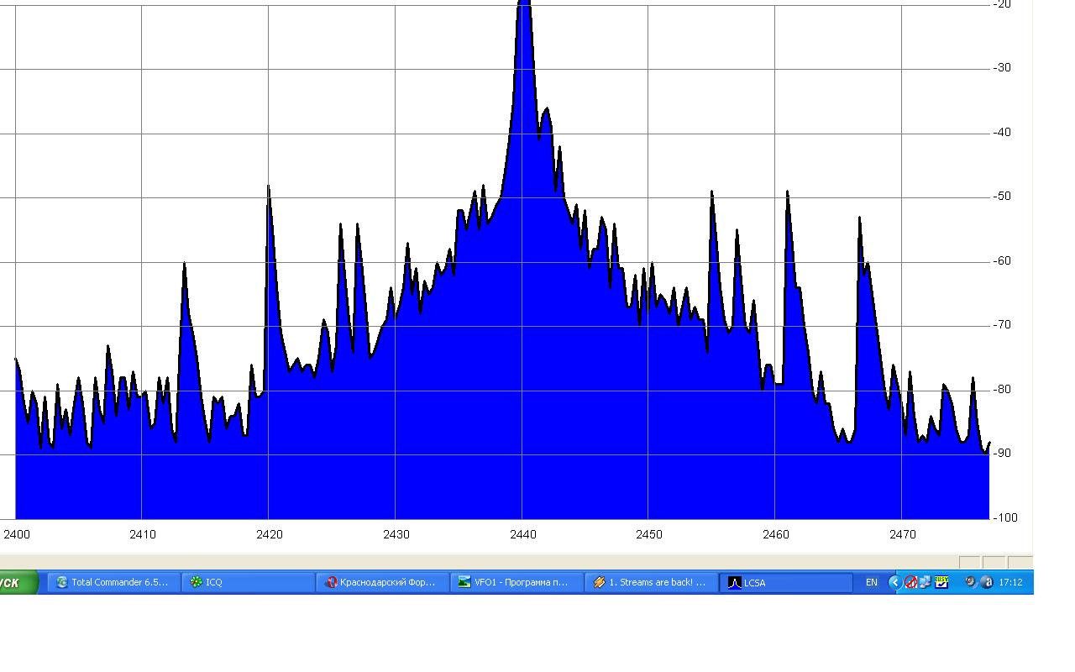Open the gray swirl tray icon
The image size is (1075, 672).
tap(970, 582)
